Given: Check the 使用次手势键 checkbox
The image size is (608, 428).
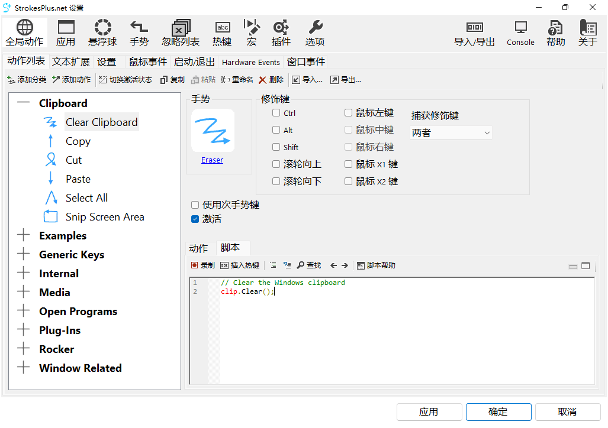Looking at the screenshot, I should [195, 205].
